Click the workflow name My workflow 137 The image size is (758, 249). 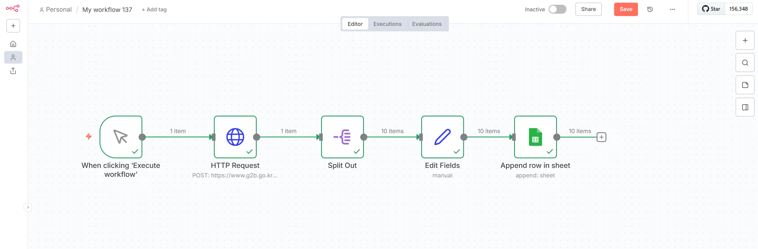point(107,10)
